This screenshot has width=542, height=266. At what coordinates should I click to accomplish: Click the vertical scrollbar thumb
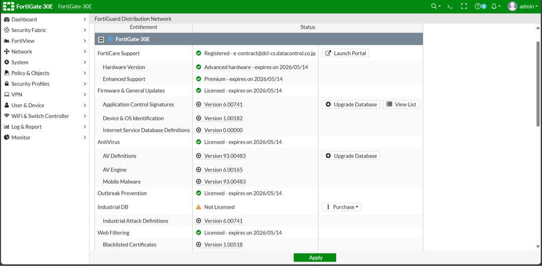[x=538, y=83]
